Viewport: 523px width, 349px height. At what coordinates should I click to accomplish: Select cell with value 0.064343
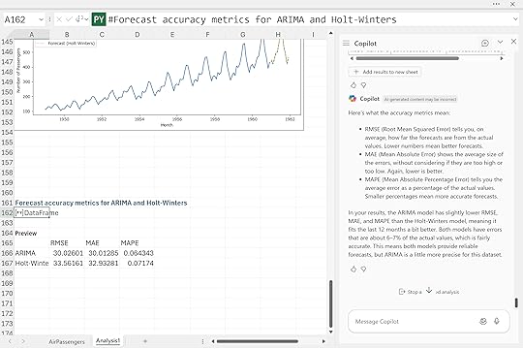138,253
